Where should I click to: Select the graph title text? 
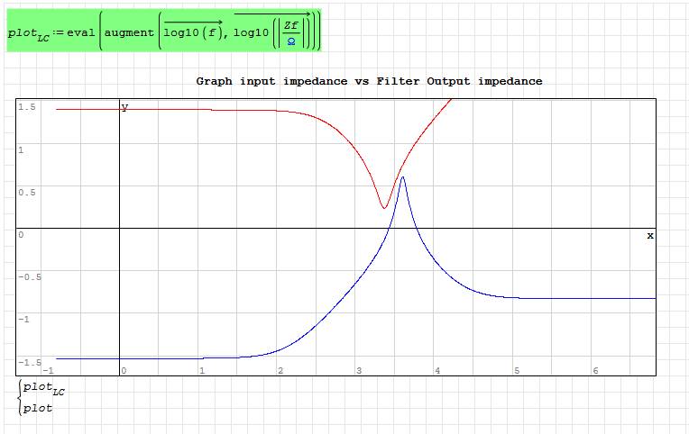pyautogui.click(x=369, y=81)
